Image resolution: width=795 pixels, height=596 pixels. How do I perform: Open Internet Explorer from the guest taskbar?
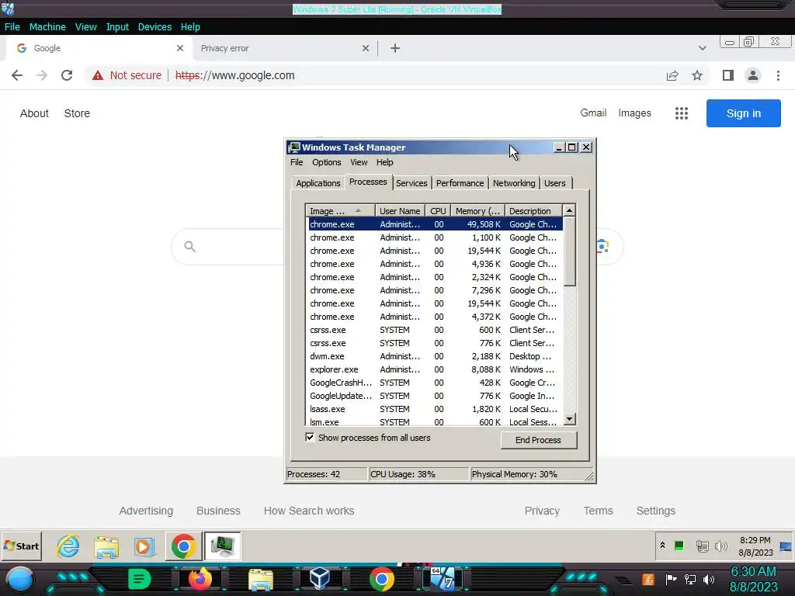click(x=68, y=546)
